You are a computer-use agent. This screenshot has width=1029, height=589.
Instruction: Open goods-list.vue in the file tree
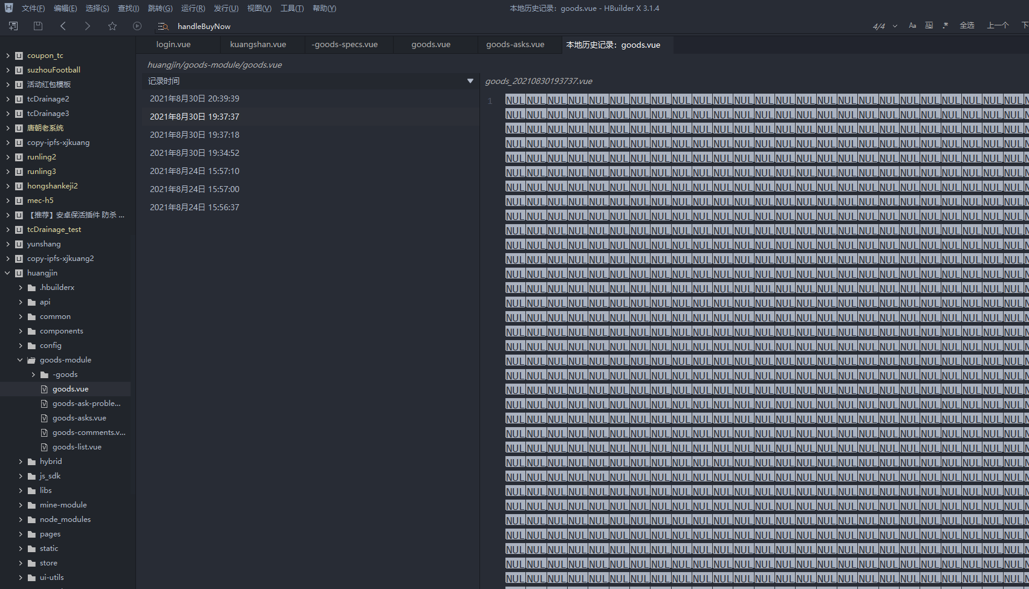coord(77,447)
